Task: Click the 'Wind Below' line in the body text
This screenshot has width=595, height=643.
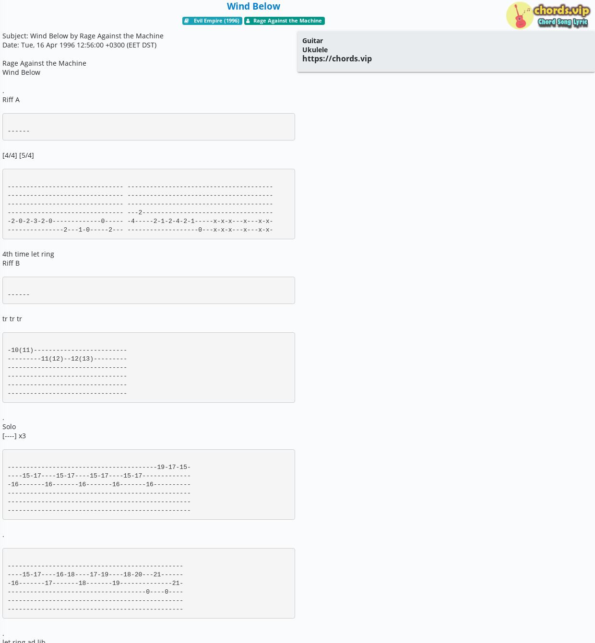Action: [21, 72]
